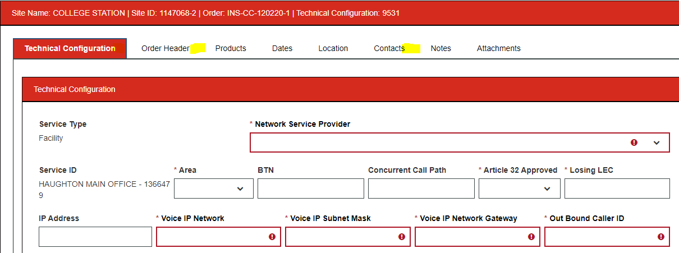Select the Location tab
679x253 pixels.
pos(333,48)
